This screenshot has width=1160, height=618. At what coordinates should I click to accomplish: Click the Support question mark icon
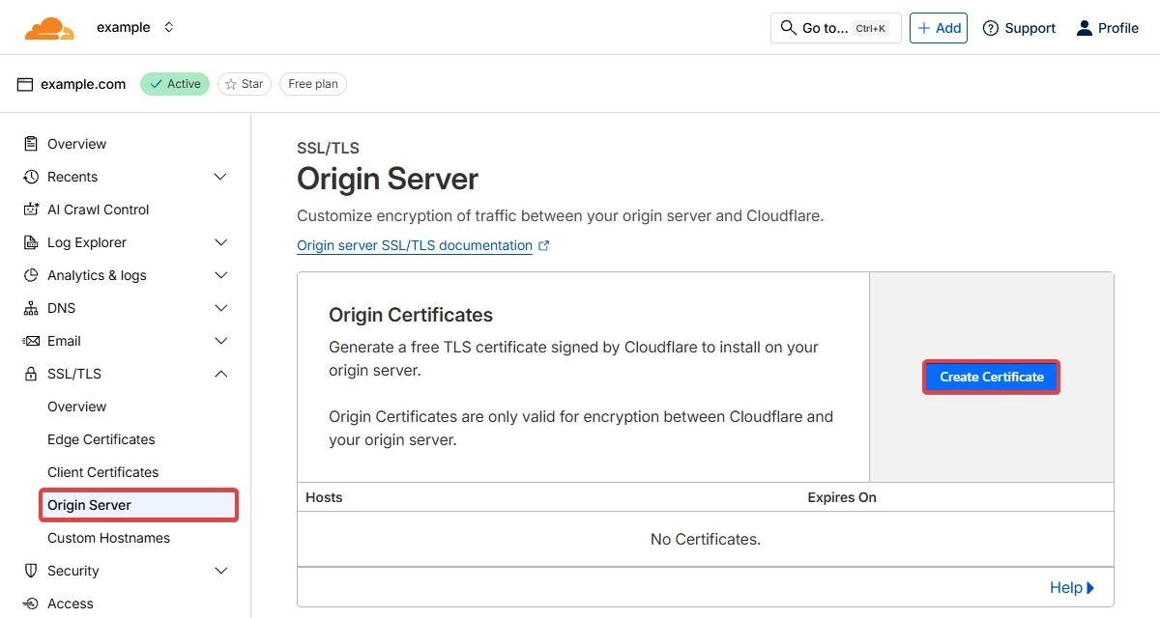(990, 28)
